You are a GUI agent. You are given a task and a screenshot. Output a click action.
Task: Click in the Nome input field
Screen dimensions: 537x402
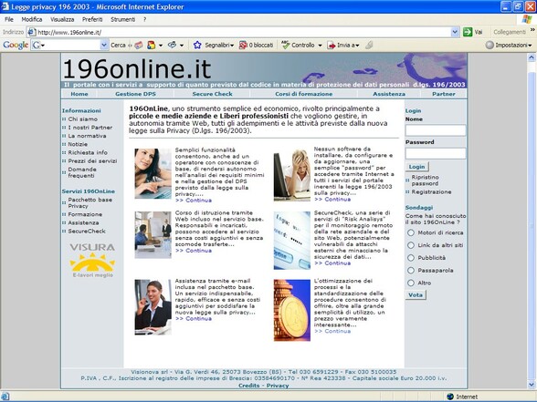tap(436, 130)
